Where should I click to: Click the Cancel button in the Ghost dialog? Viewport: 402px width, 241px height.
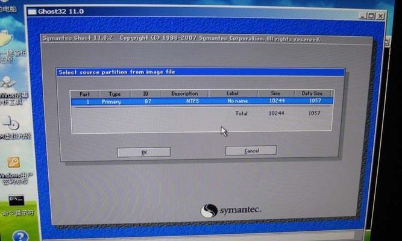pyautogui.click(x=251, y=151)
